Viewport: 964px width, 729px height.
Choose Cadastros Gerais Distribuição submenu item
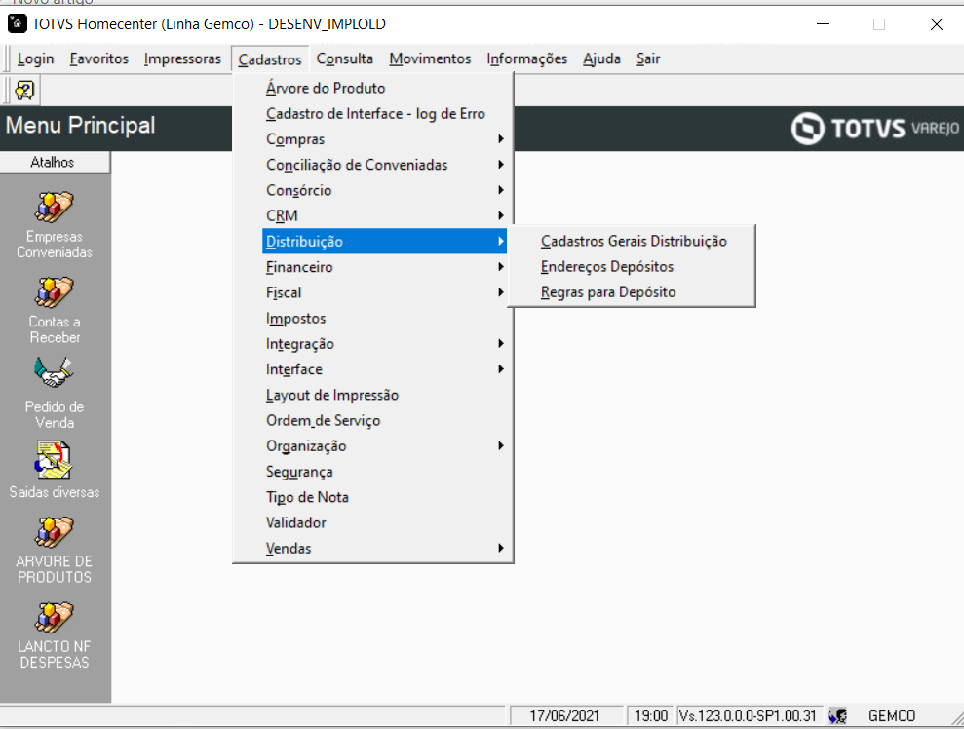634,241
